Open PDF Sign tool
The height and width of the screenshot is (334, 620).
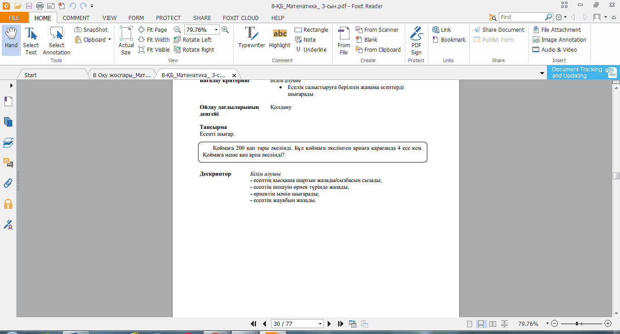pos(416,40)
